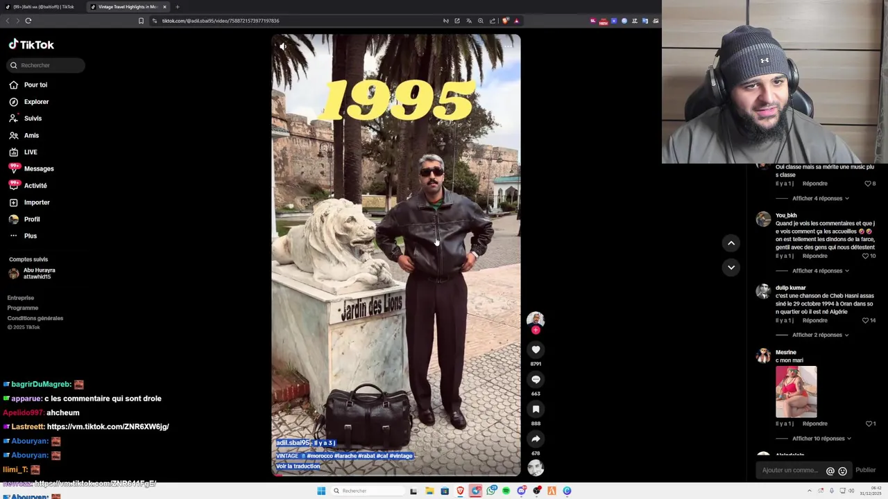The image size is (888, 499).
Task: Open adil.sbai95 username on the video
Action: 293,443
